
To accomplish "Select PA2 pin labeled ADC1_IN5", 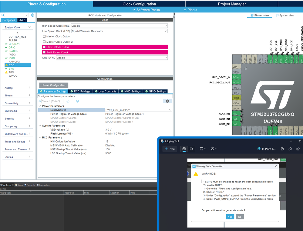I will click(237, 124).
